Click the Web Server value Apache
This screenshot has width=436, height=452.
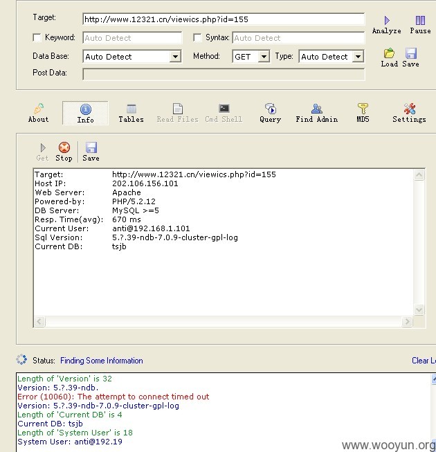pos(127,192)
